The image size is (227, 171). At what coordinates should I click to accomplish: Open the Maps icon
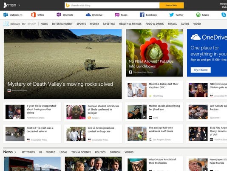tap(117, 15)
